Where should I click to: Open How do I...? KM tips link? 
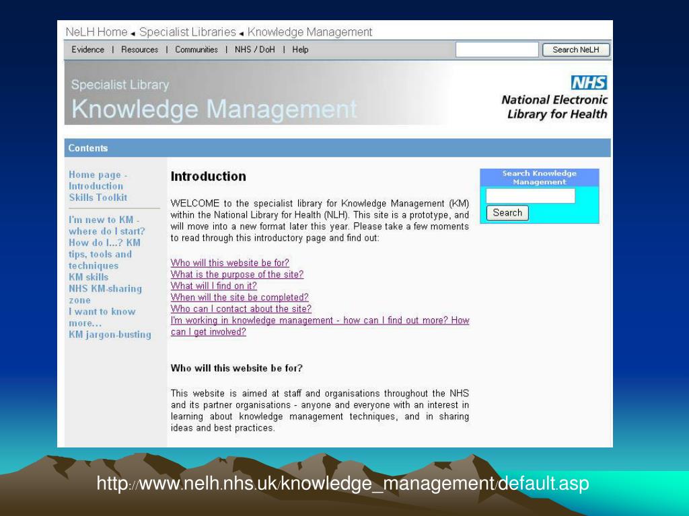[104, 254]
